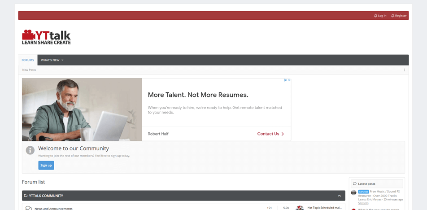The image size is (427, 210).
Task: Click the blue Services tag label
Action: click(x=363, y=192)
